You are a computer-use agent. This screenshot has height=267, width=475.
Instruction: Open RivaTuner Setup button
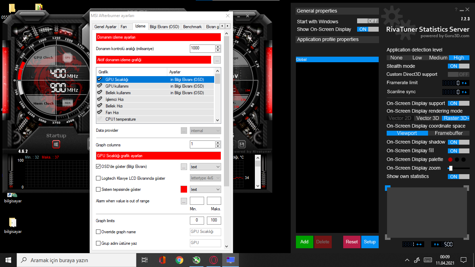coord(370,242)
